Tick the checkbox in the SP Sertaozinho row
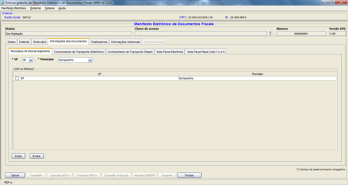Screen dimensions: 348x185 tap(17, 79)
